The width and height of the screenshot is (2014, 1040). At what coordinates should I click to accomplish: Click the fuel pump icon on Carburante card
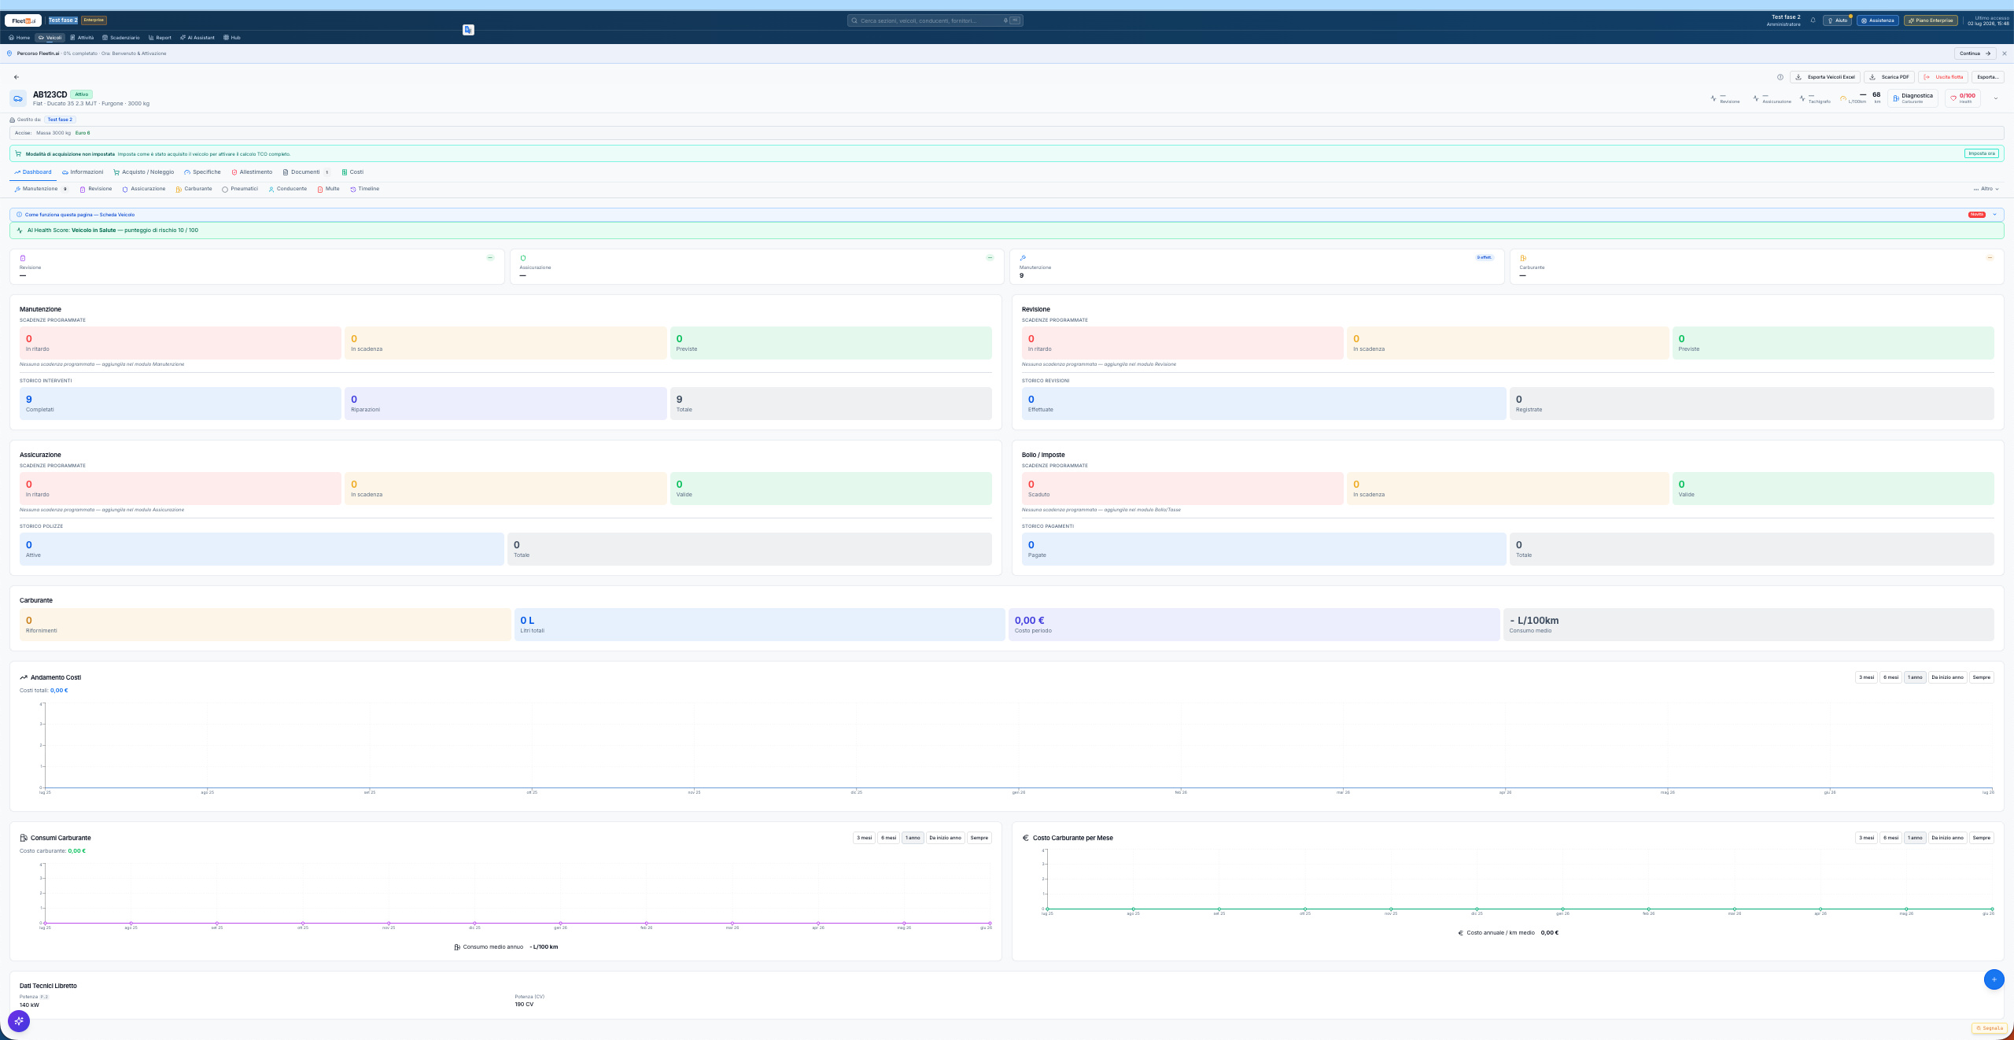[x=1523, y=258]
